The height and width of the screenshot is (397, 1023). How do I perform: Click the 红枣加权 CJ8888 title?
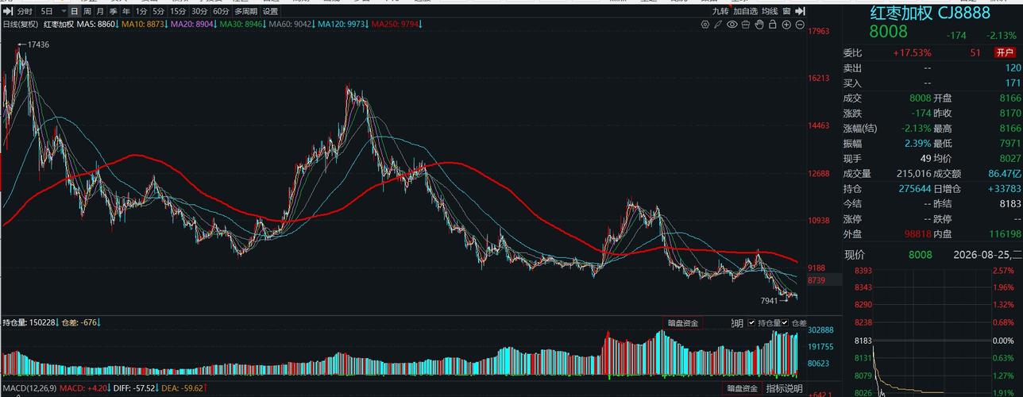pos(928,13)
